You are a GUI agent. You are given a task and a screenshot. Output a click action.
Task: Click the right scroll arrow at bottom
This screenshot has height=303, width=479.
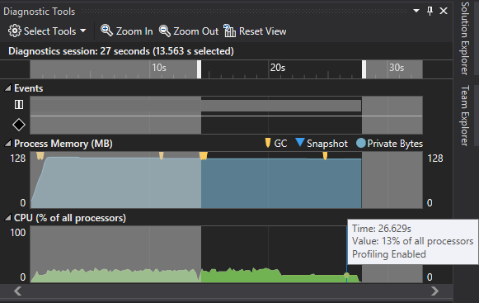(434, 291)
